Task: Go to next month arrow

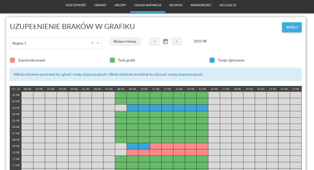Action: 177,41
